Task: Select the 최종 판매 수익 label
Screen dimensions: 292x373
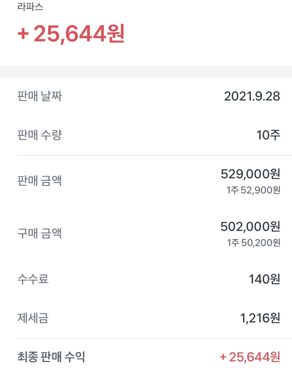Action: click(x=51, y=357)
